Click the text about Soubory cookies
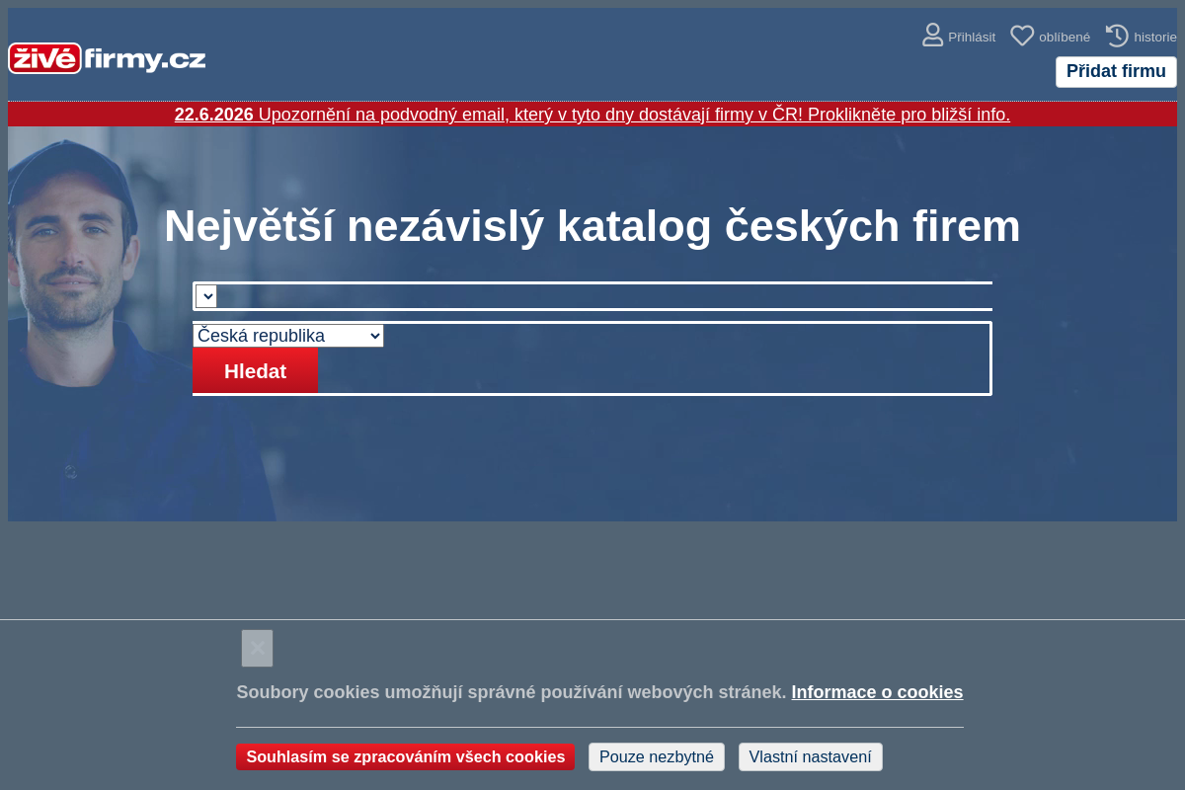The width and height of the screenshot is (1185, 790). (x=512, y=692)
